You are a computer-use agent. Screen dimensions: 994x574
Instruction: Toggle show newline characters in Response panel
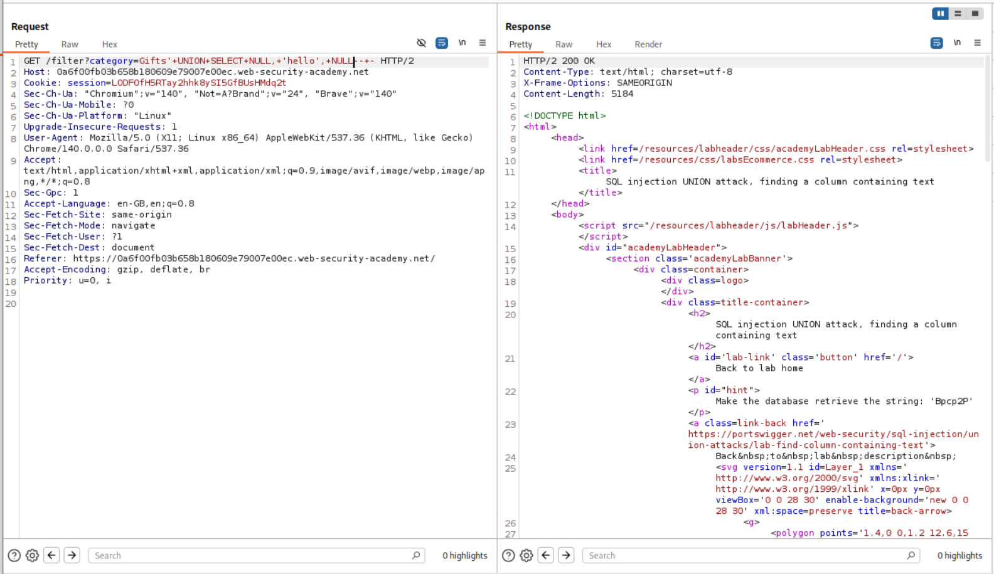tap(957, 43)
